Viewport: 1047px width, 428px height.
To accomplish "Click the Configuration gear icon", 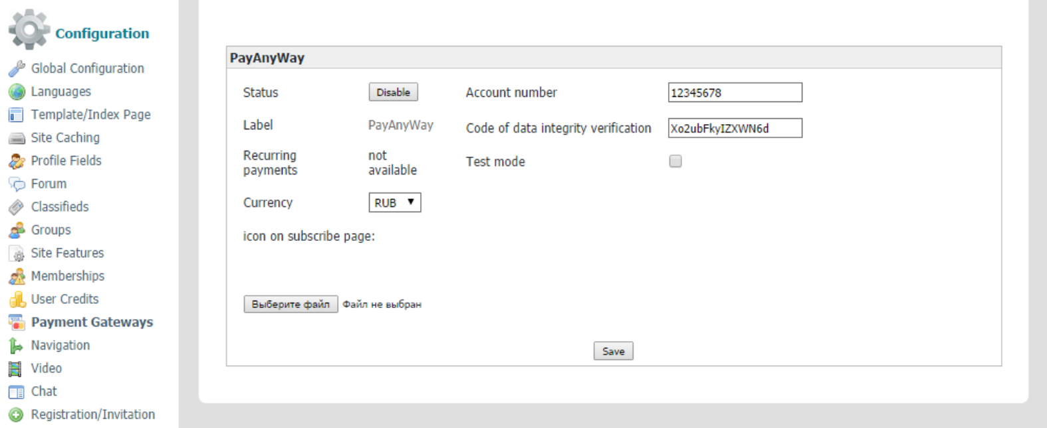I will click(x=29, y=29).
